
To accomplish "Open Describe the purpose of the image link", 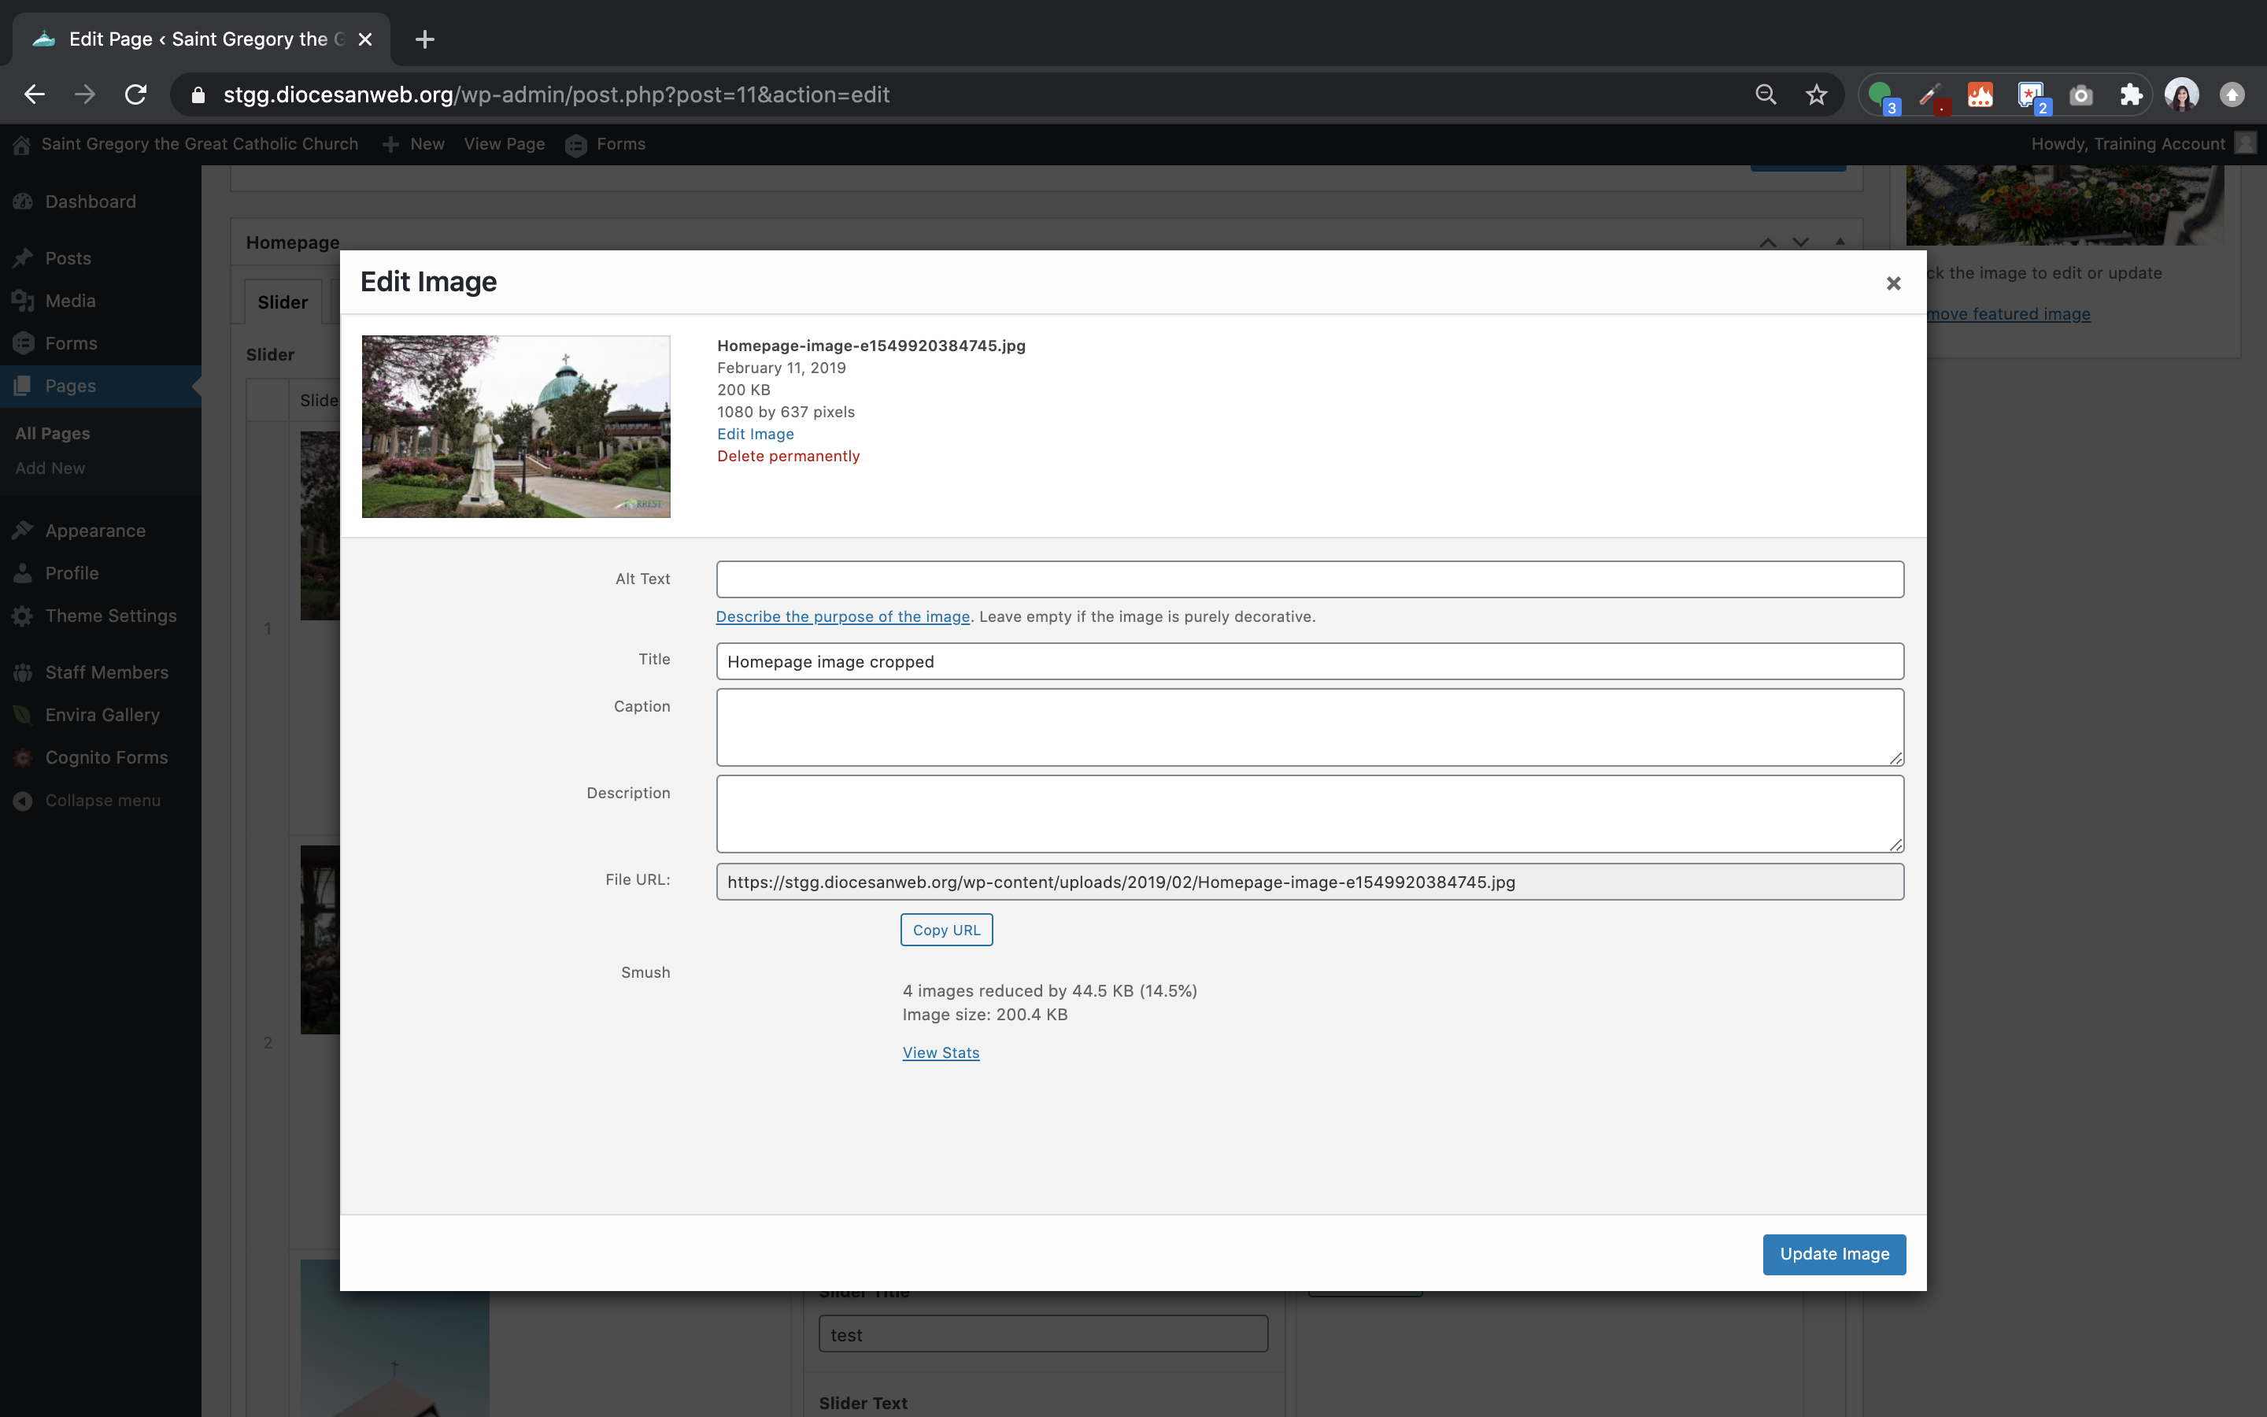I will point(842,616).
